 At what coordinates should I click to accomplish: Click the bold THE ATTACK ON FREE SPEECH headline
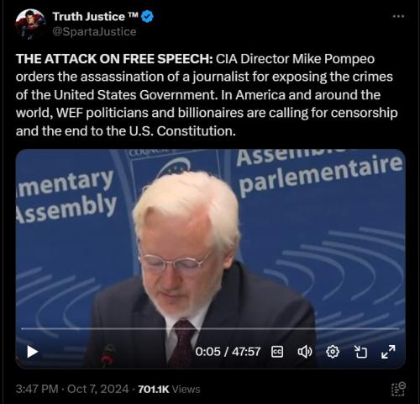point(114,59)
